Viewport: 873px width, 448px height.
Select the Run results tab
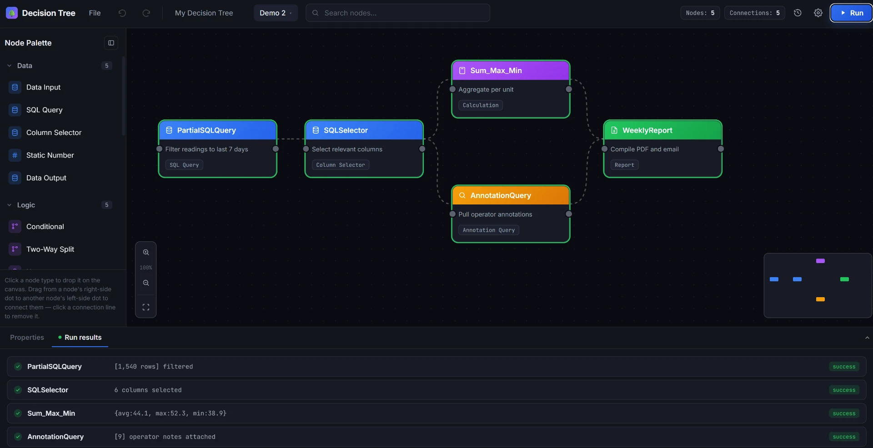[80, 337]
